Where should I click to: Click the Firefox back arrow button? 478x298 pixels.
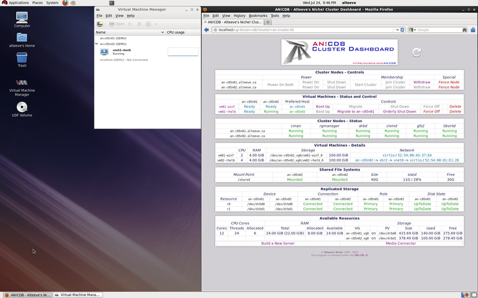pyautogui.click(x=207, y=29)
